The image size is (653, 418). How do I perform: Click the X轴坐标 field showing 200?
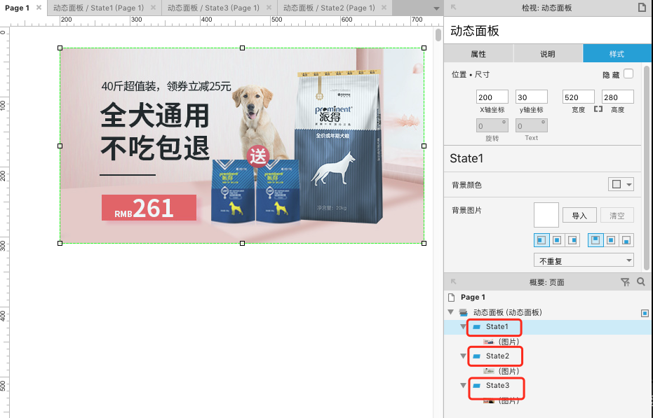pos(492,97)
